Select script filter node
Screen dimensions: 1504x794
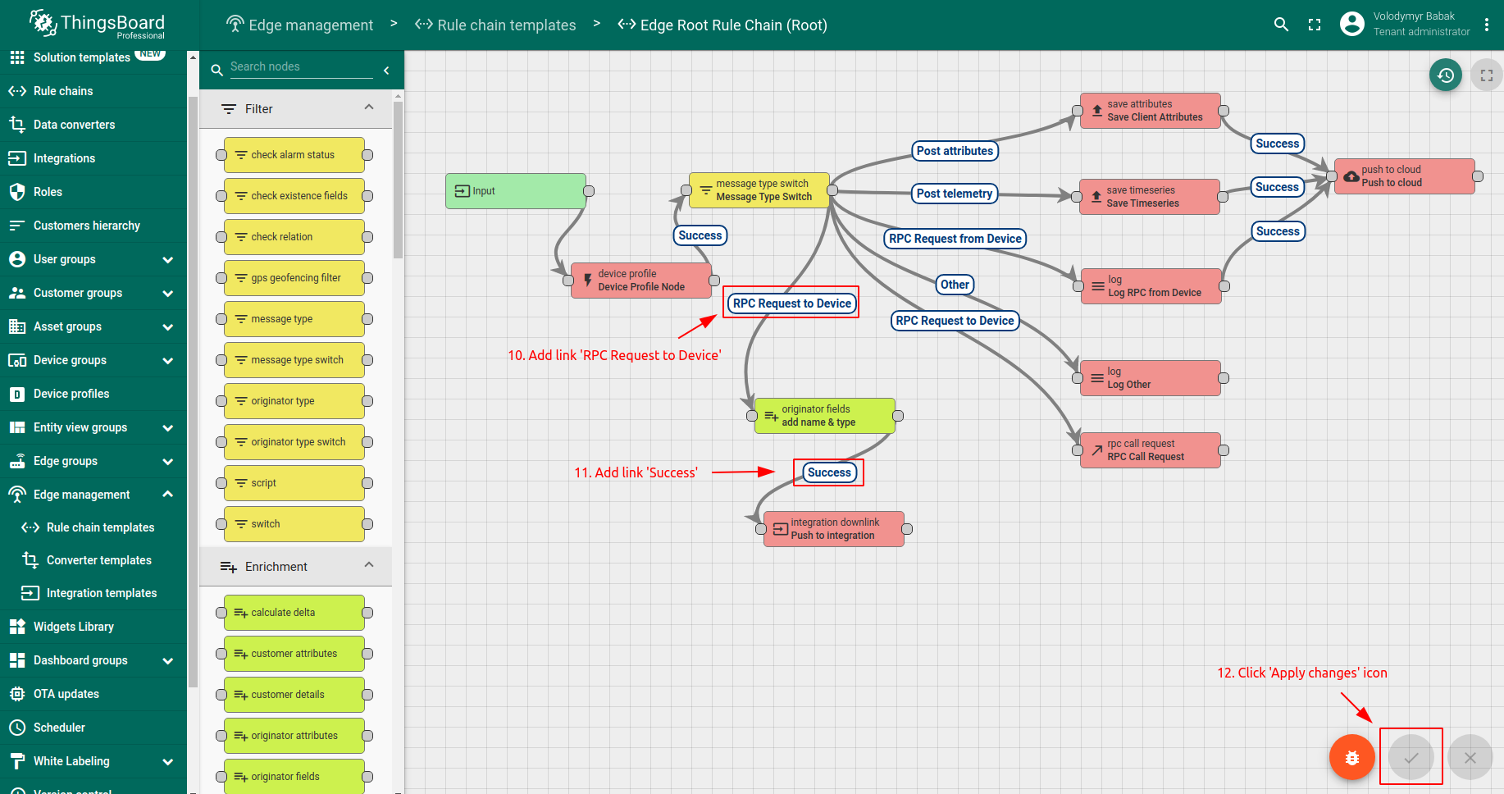294,483
